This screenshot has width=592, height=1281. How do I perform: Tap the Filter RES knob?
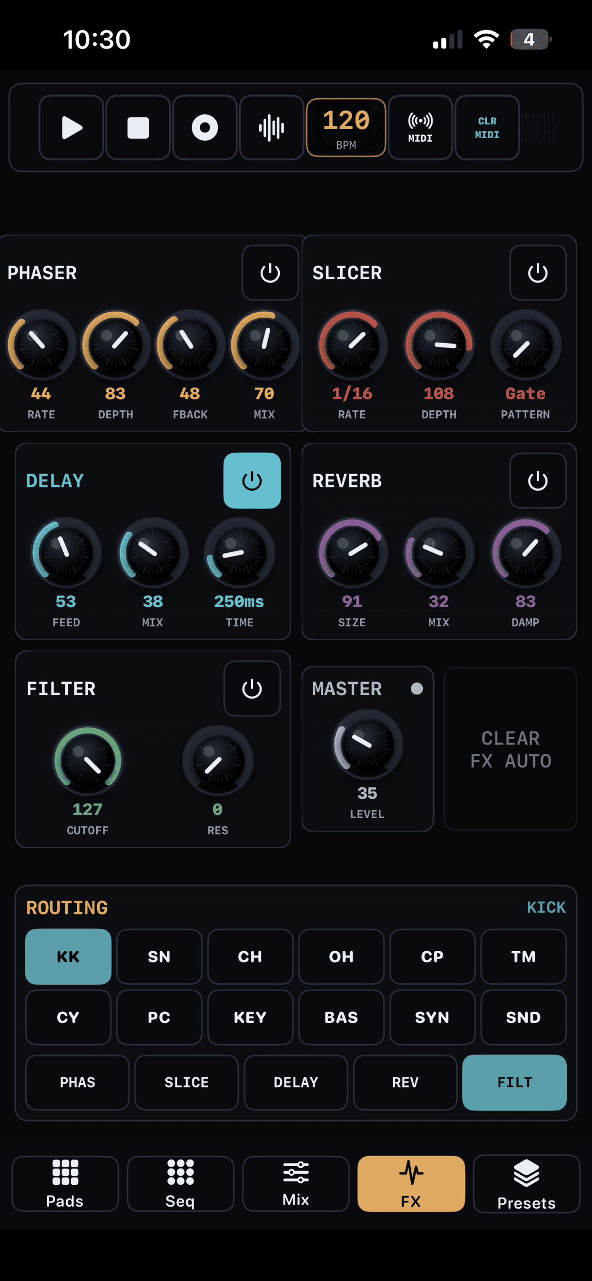click(217, 760)
